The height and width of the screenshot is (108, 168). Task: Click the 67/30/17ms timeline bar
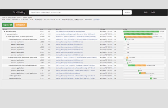coord(126,39)
